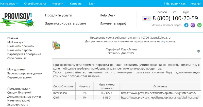The height and width of the screenshot is (107, 203).
Task: Click the '1 USD' minimum cell
Action: pyautogui.click(x=107, y=97)
